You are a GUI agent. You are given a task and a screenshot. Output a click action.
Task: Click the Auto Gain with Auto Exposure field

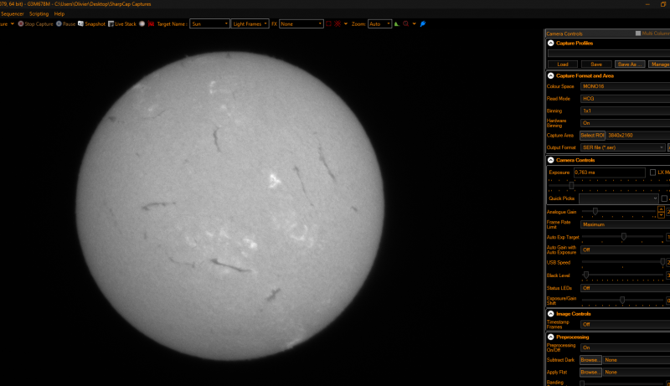point(625,250)
